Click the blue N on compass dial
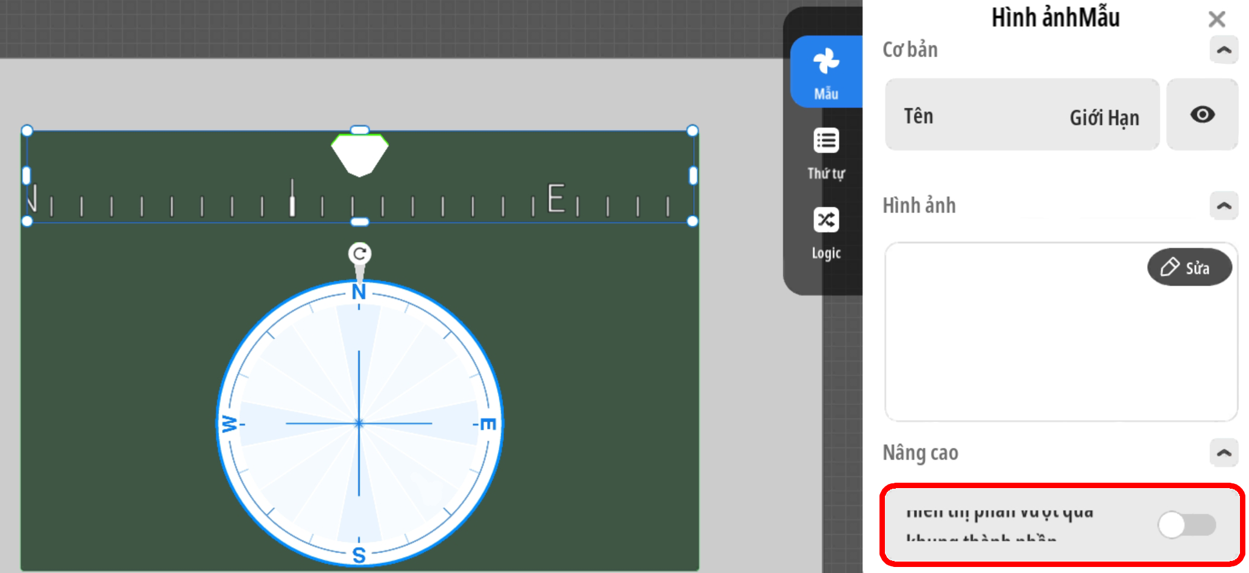The height and width of the screenshot is (573, 1249). pyautogui.click(x=359, y=293)
